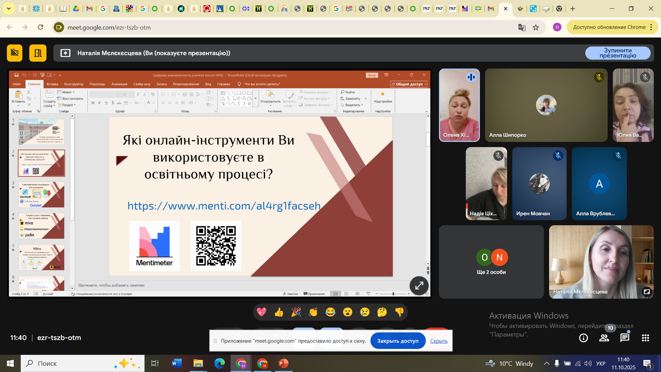Show hidden system tray icons chevron
The image size is (661, 372).
[546, 363]
